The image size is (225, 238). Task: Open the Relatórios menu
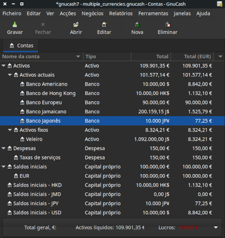pos(121,14)
